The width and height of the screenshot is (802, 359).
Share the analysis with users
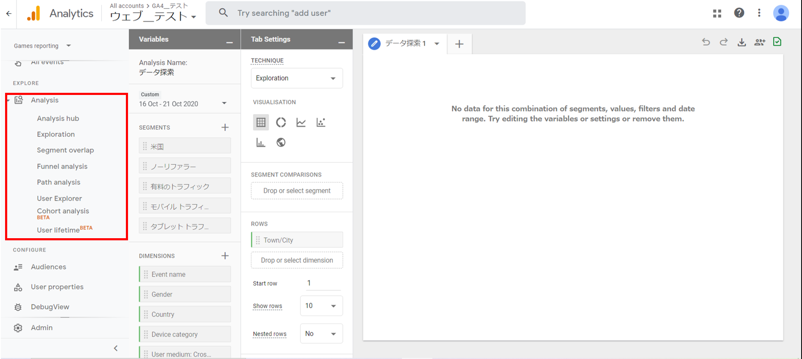(760, 42)
